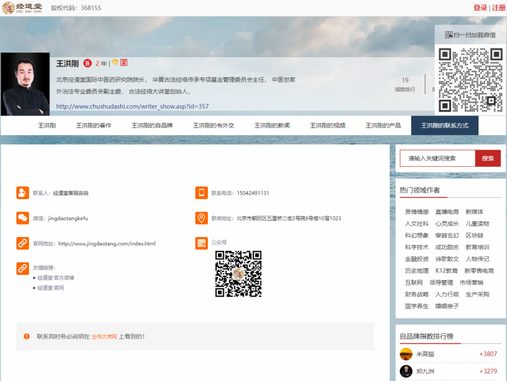Screen dimensions: 507x381
Task: Open the chushudashi.com writer profile URL
Action: [x=132, y=107]
